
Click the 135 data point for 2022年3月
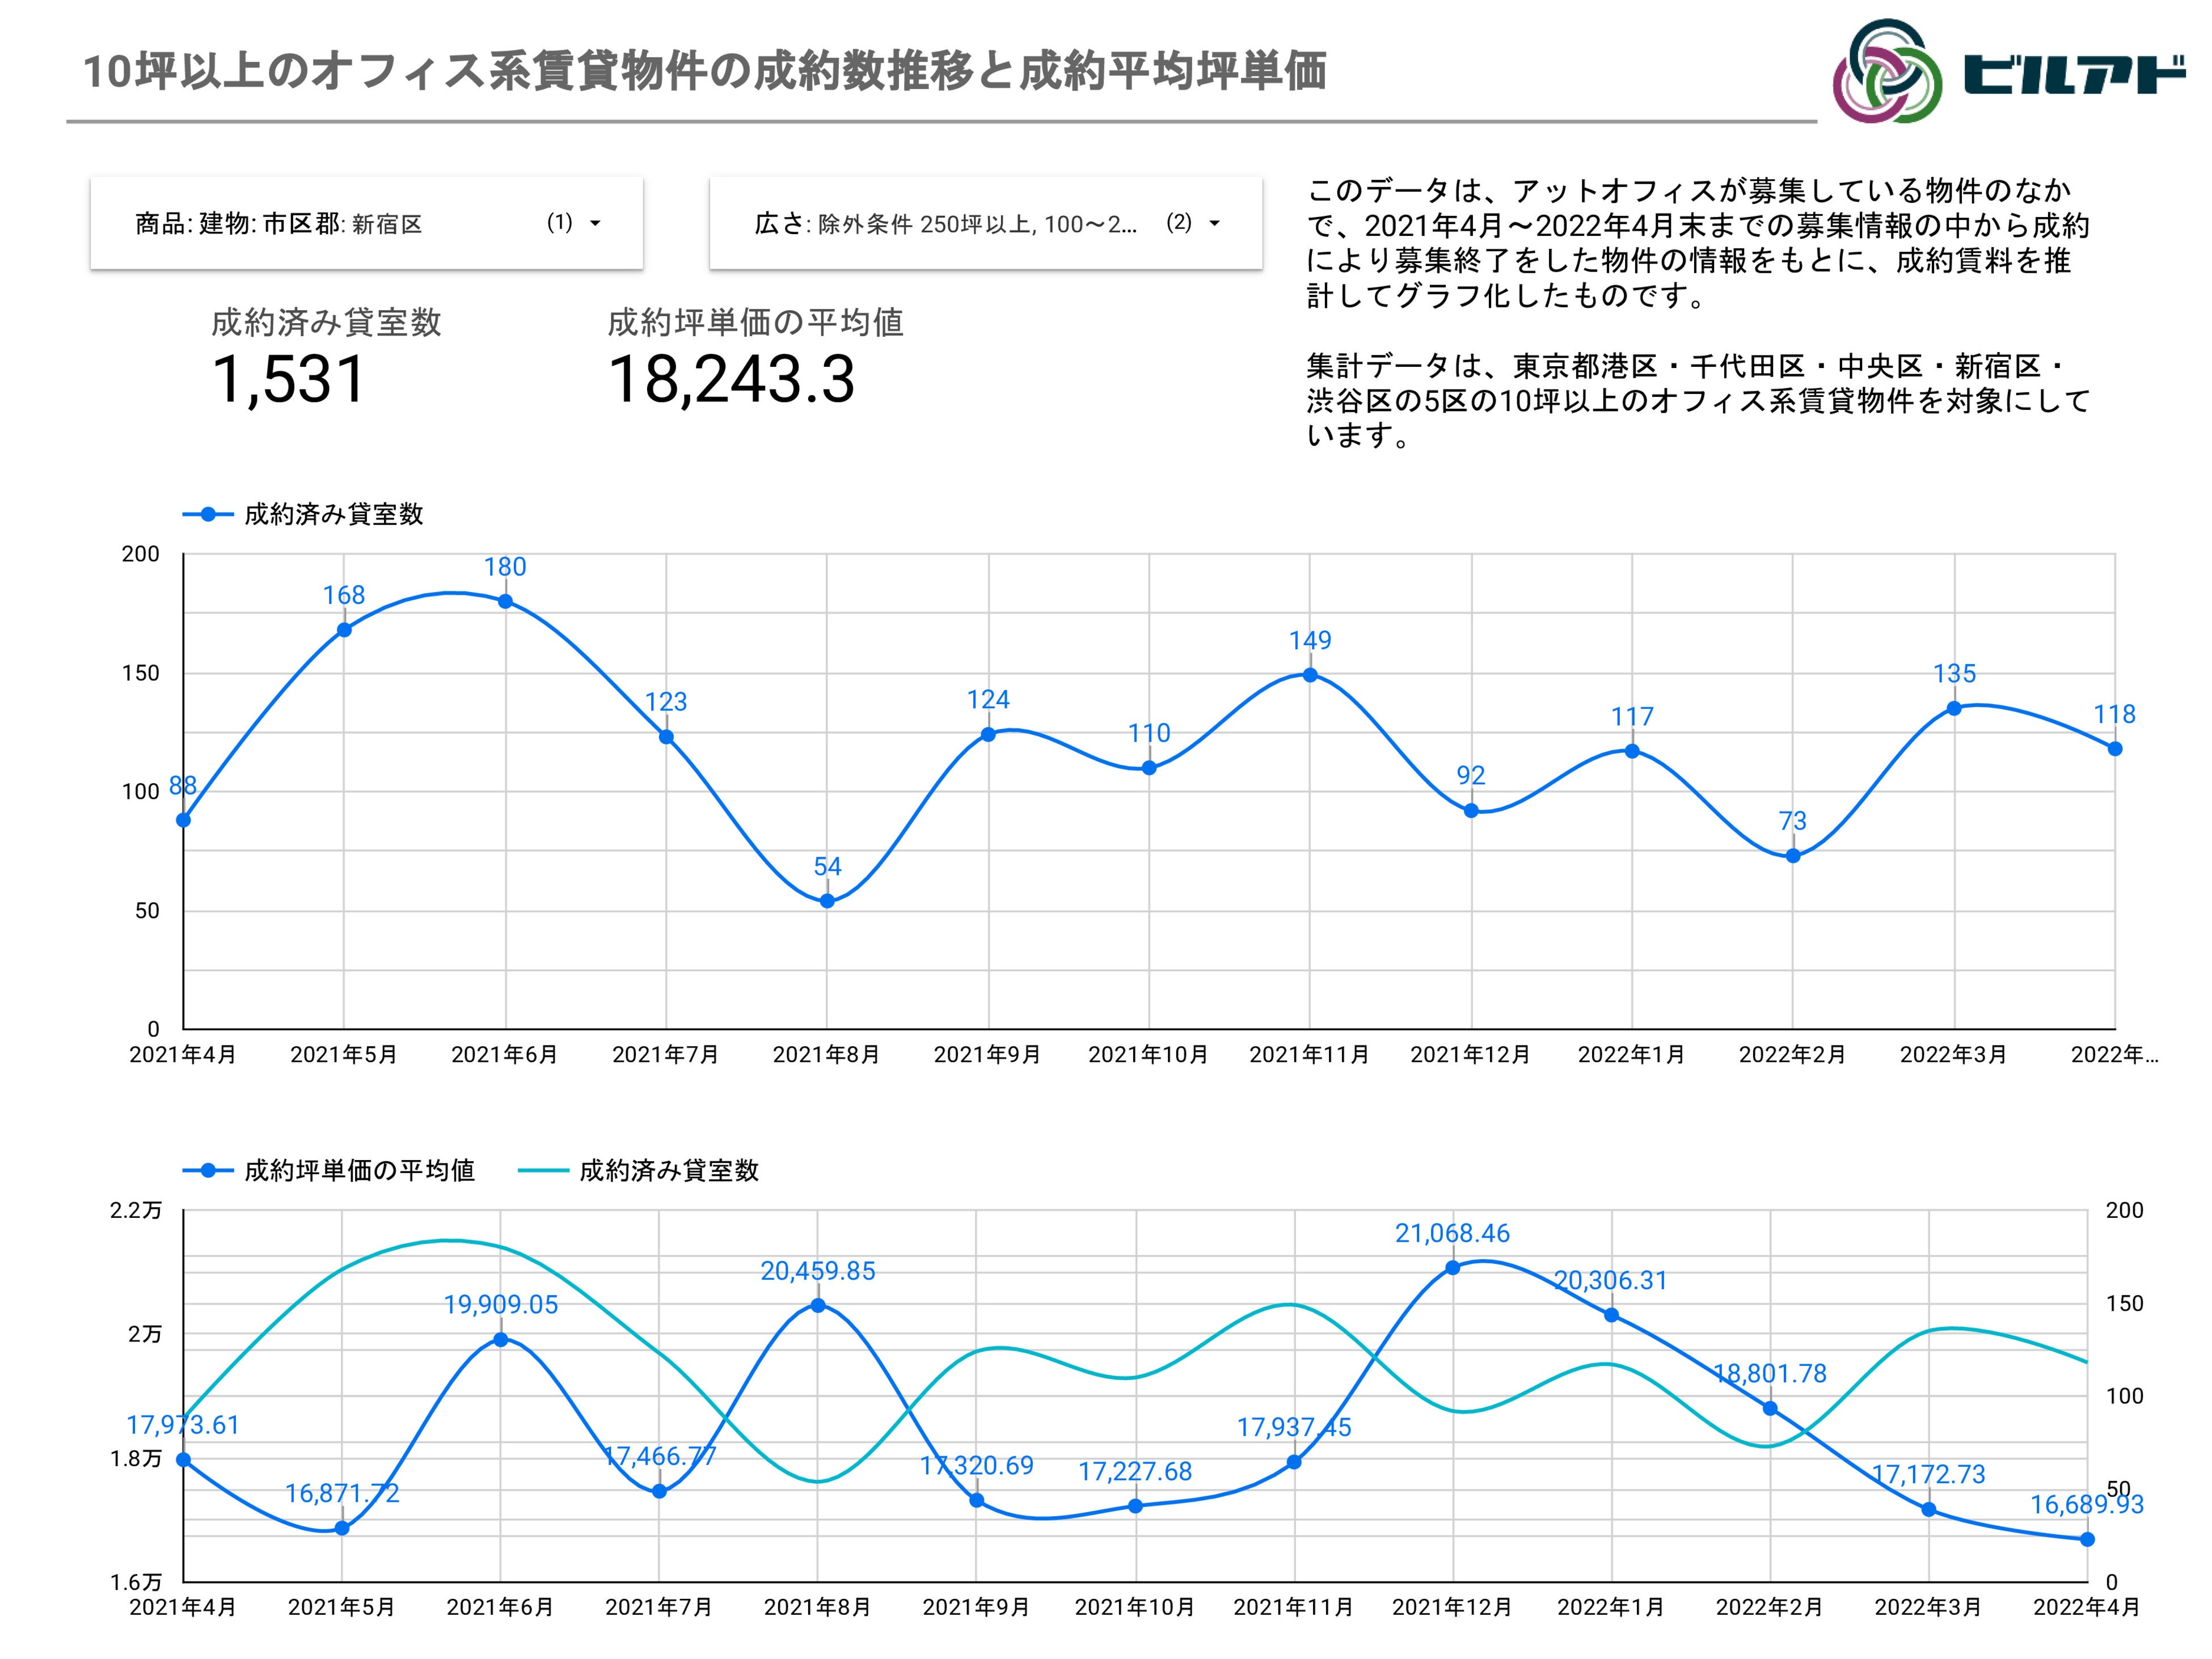pyautogui.click(x=1954, y=709)
